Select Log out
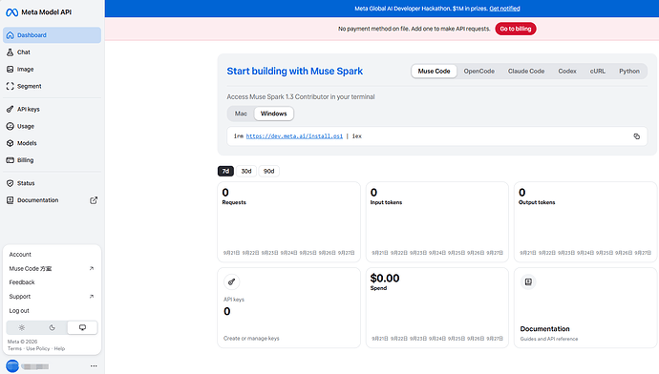This screenshot has height=374, width=659. [x=19, y=311]
